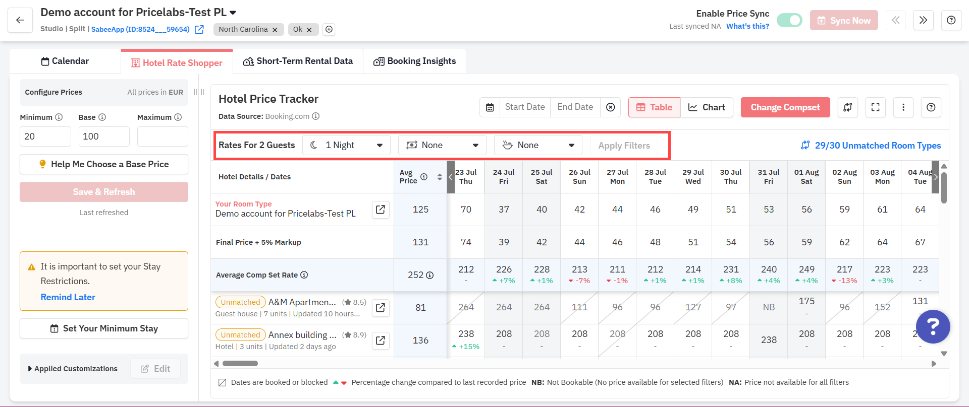Image resolution: width=969 pixels, height=407 pixels.
Task: Open Annex building external link icon
Action: pos(381,341)
